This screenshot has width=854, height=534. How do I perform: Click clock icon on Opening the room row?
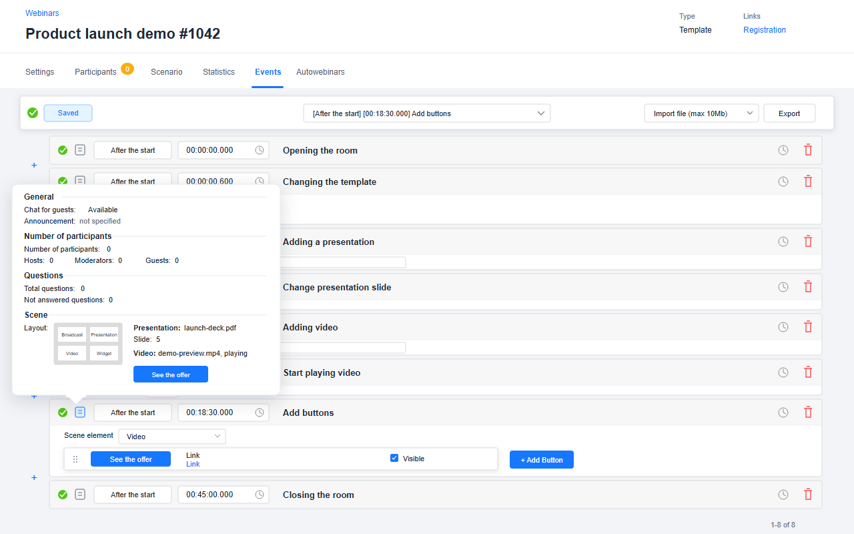[x=783, y=150]
